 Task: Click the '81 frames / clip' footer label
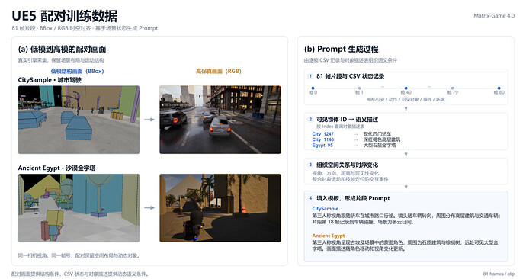(x=499, y=274)
